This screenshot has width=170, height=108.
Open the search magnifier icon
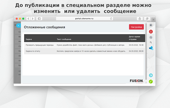pos(151,43)
